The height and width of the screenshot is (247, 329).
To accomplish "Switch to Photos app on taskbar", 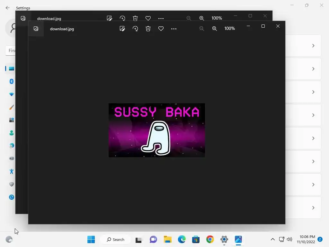I will [x=238, y=239].
